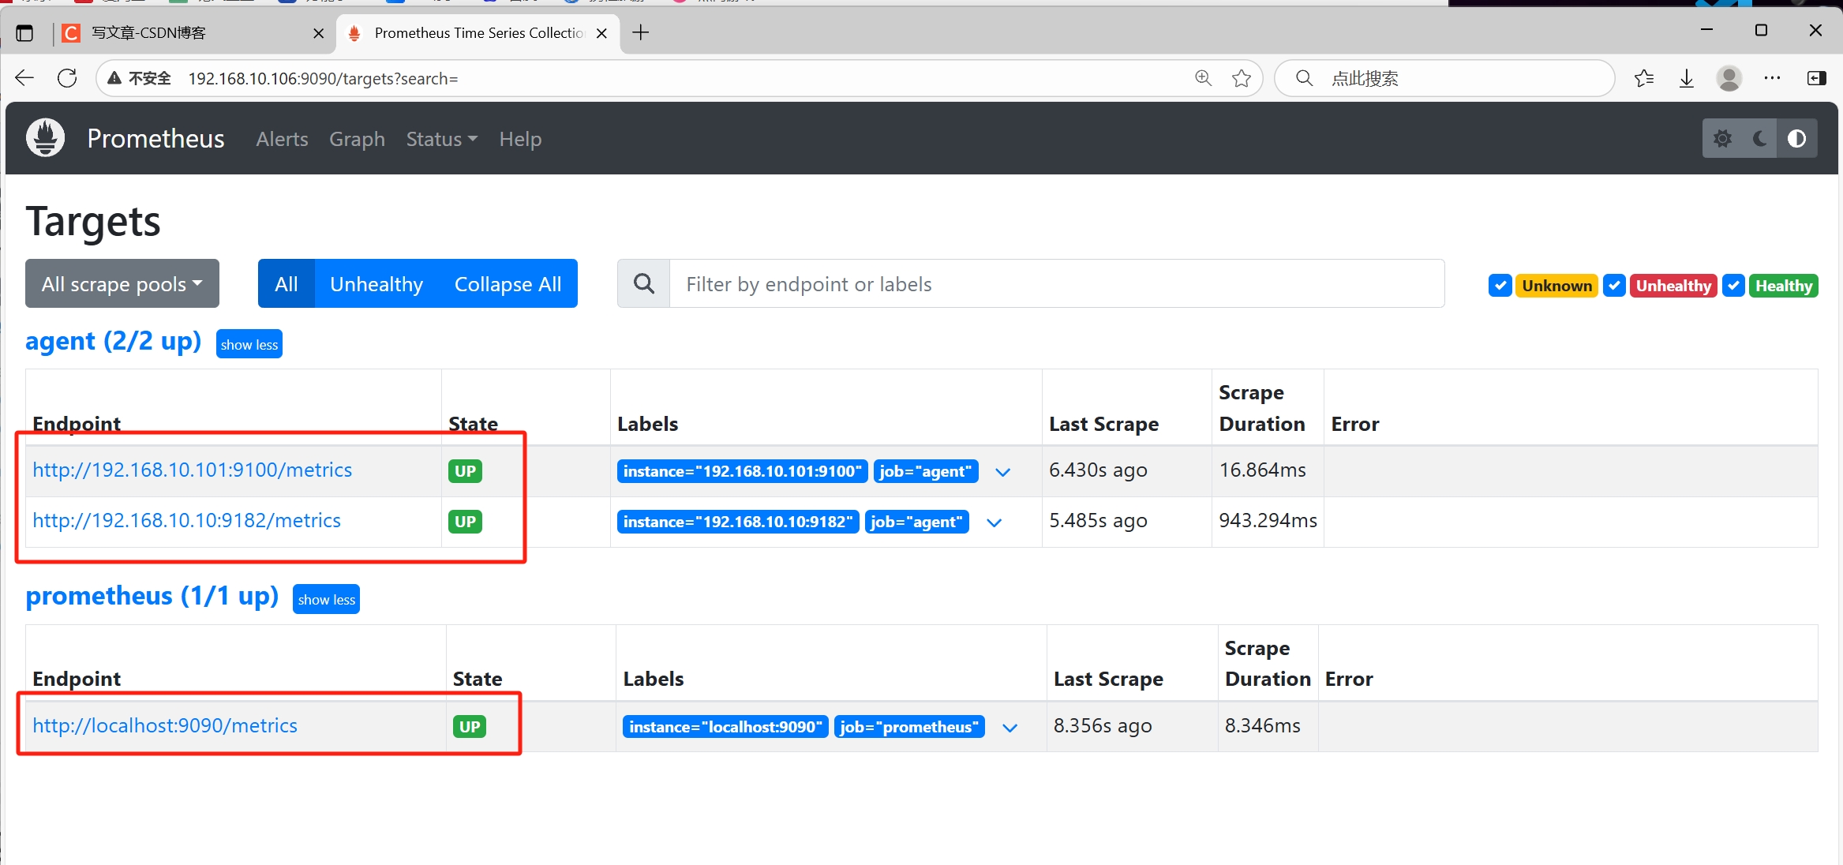Click the search icon in search box

(x=1305, y=78)
